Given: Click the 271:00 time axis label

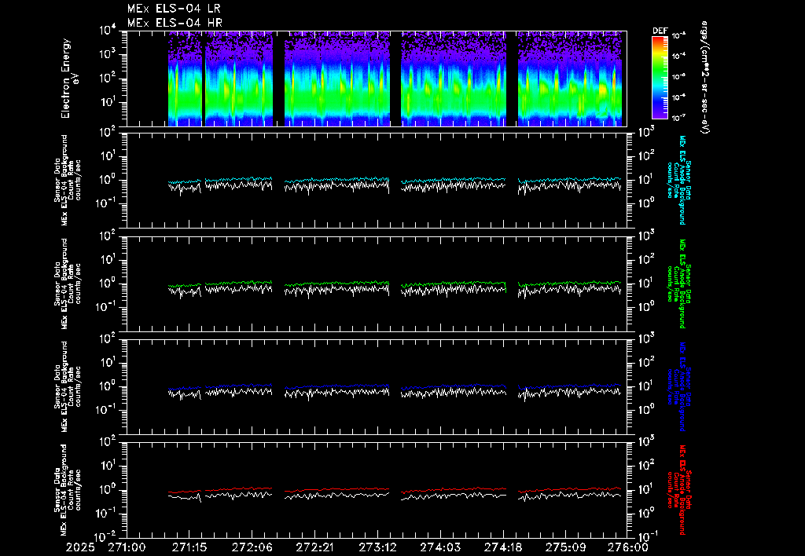Looking at the screenshot, I should tap(127, 547).
